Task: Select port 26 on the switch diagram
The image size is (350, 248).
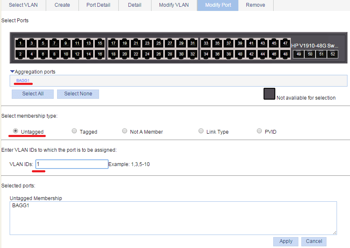Action: coord(159,54)
